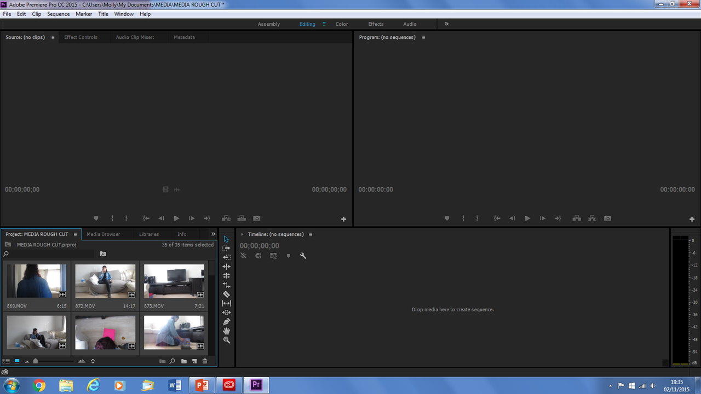This screenshot has width=701, height=394.
Task: Open Timeline display settings wrench
Action: coord(303,256)
